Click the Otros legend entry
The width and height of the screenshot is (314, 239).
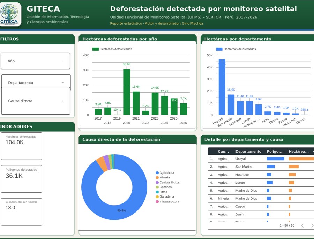click(162, 192)
